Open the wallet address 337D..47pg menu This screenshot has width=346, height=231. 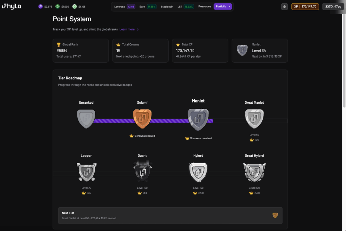(333, 6)
